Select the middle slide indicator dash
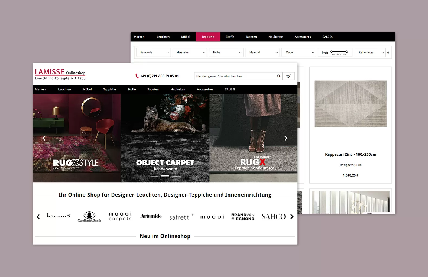This screenshot has width=428, height=277. (165, 176)
